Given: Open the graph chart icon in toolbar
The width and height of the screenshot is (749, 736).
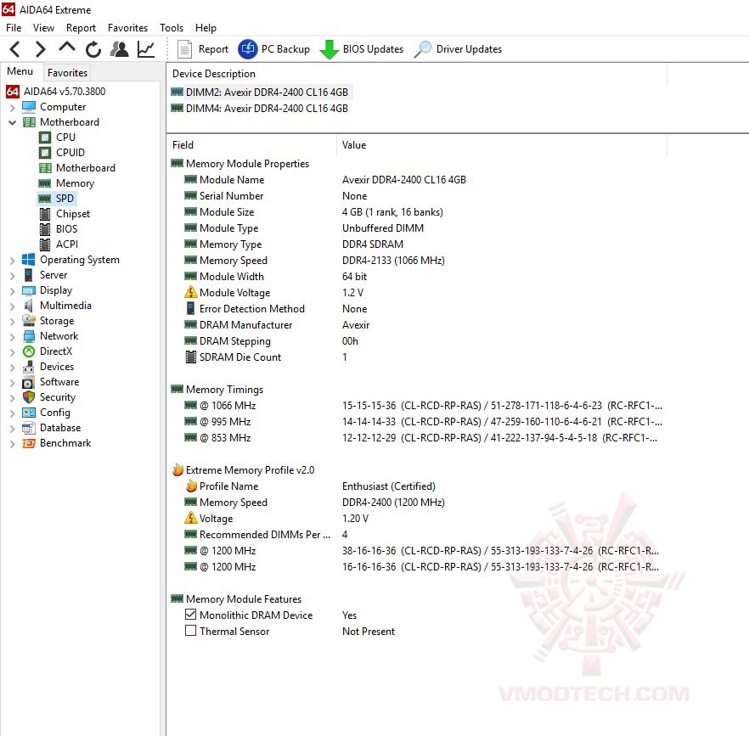Looking at the screenshot, I should coord(146,49).
